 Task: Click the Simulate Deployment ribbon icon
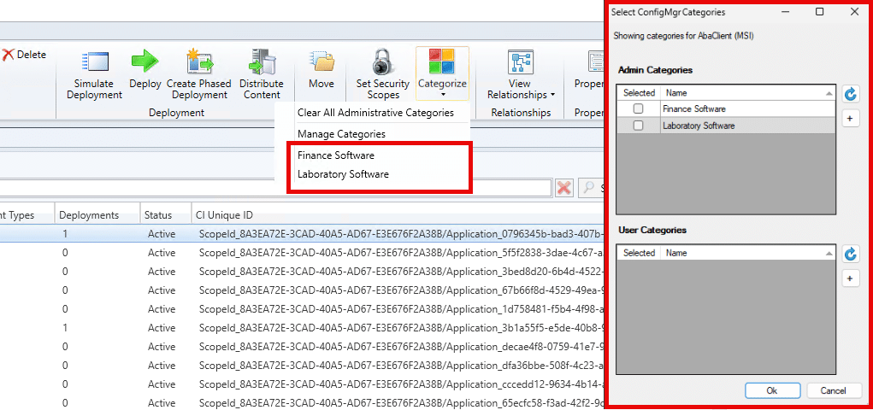pyautogui.click(x=94, y=62)
